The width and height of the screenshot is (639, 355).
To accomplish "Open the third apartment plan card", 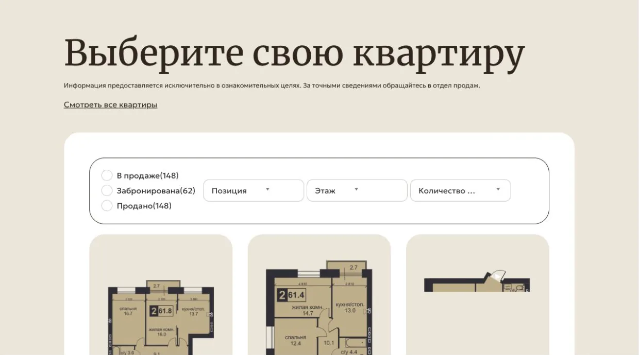I will coord(478,295).
